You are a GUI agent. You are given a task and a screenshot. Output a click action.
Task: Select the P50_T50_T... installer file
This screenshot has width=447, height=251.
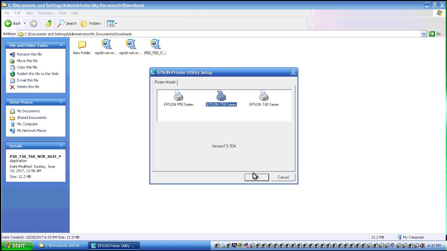point(155,47)
